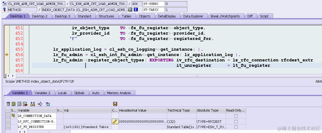Switch to Desktop 1 tab
The image size is (322, 133).
18,16
